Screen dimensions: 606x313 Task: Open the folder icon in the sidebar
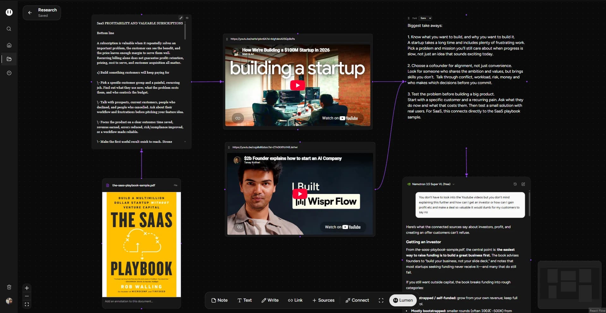pyautogui.click(x=9, y=59)
